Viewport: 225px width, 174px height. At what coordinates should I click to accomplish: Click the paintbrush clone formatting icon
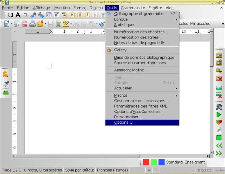[102, 24]
